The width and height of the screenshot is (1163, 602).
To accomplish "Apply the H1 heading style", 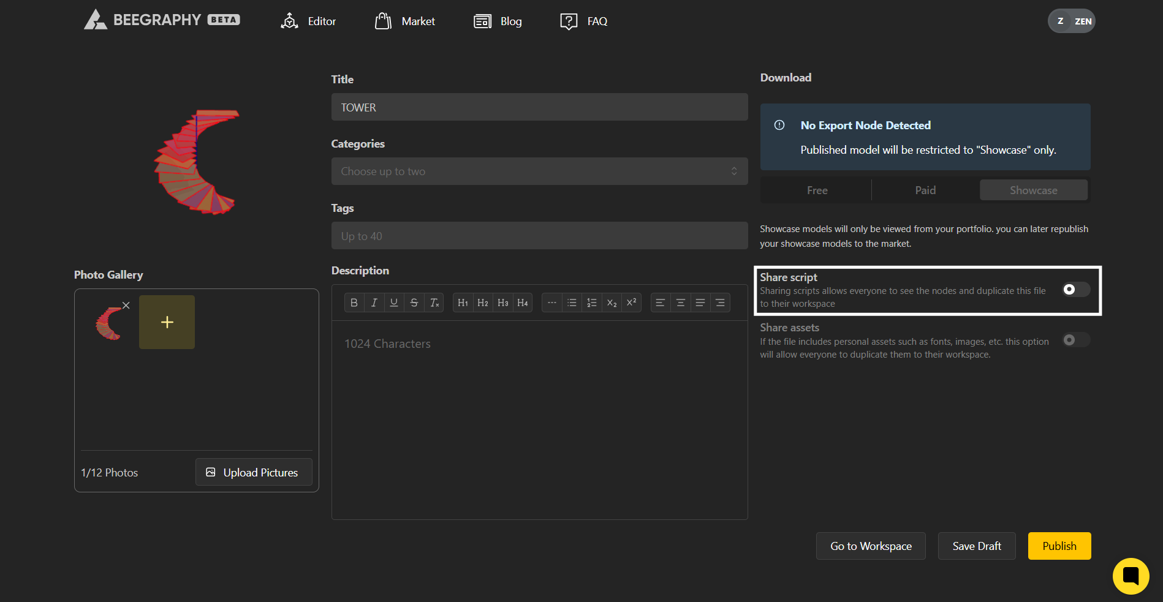I will tap(463, 303).
